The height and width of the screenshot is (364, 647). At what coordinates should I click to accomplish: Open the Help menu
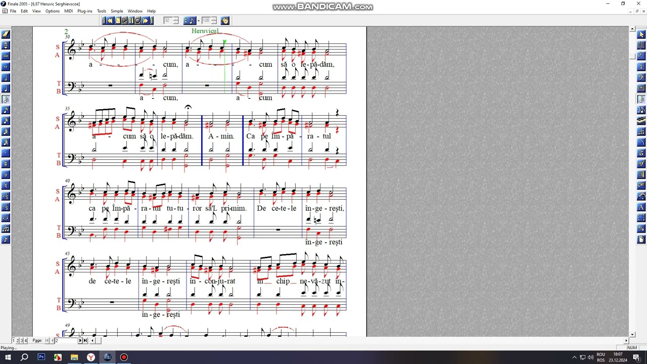[152, 11]
